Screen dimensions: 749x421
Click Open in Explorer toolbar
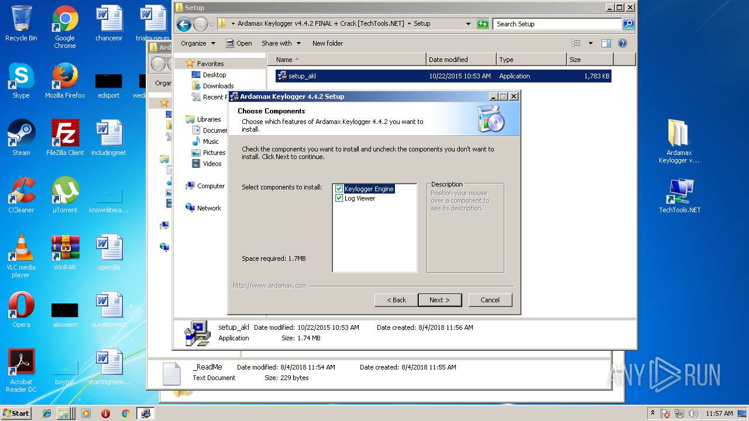pos(239,43)
